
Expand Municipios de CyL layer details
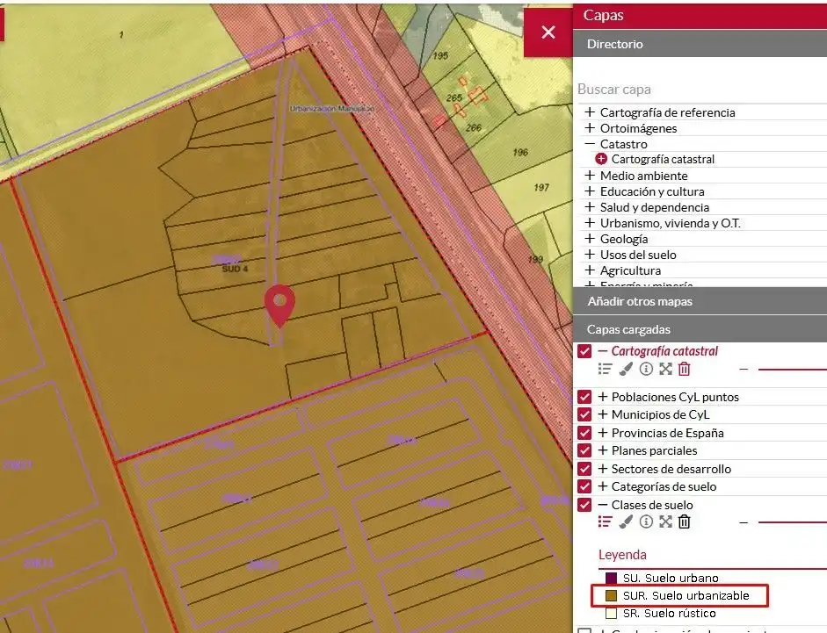(603, 414)
